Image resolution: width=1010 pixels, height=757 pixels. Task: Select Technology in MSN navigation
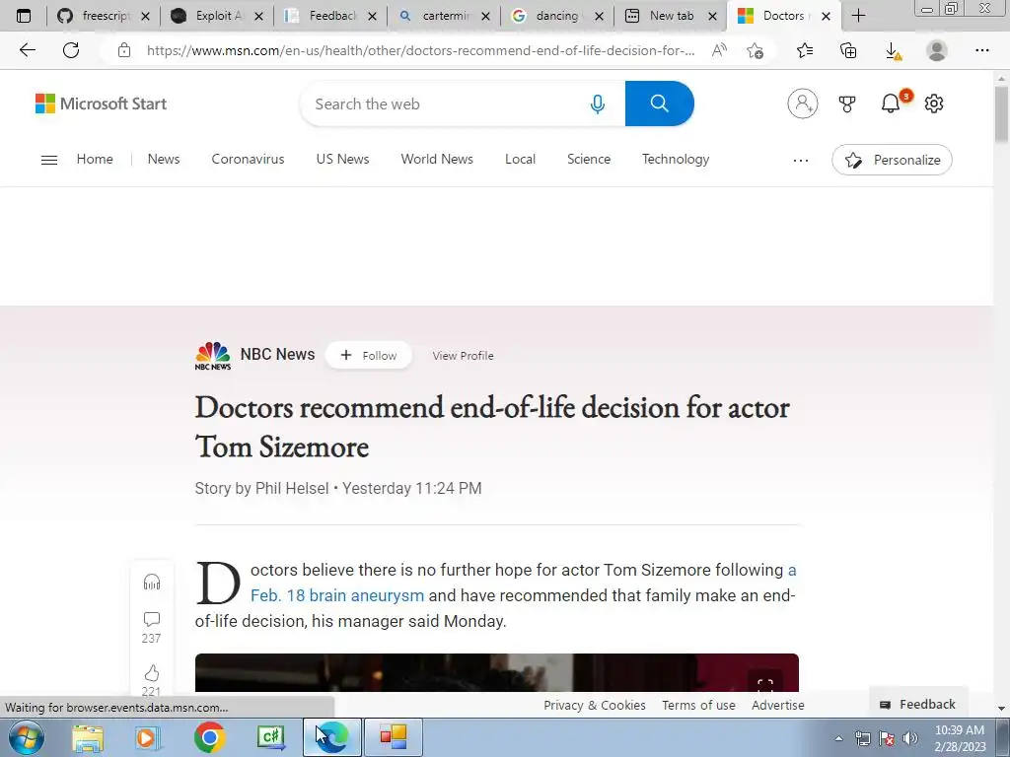pyautogui.click(x=676, y=159)
